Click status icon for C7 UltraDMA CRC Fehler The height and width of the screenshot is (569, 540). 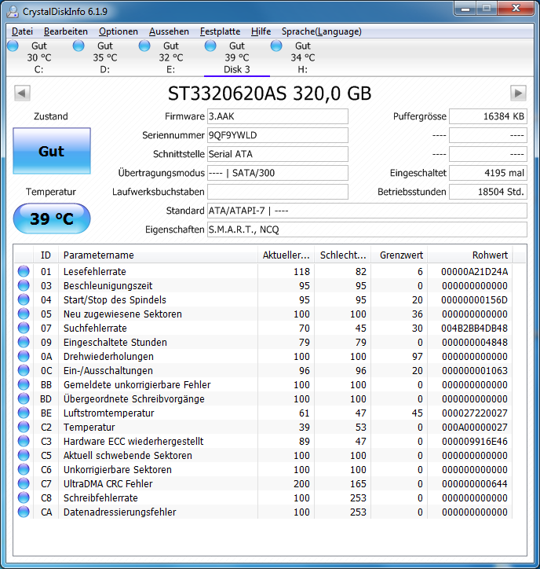coord(24,483)
